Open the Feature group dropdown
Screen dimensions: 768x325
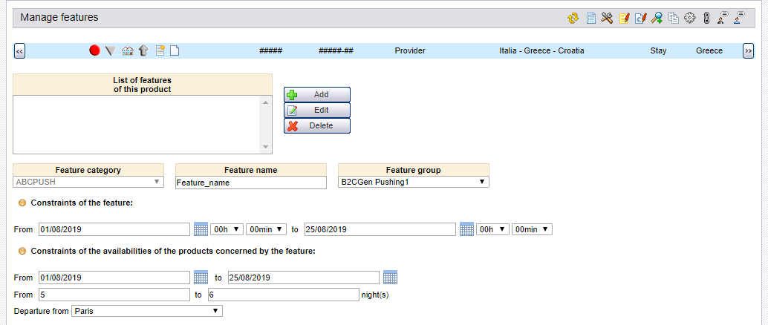pos(413,182)
